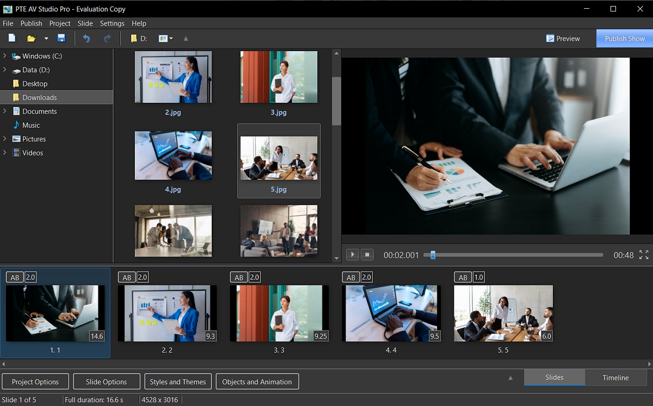
Task: Open the File menu
Action: (x=8, y=23)
